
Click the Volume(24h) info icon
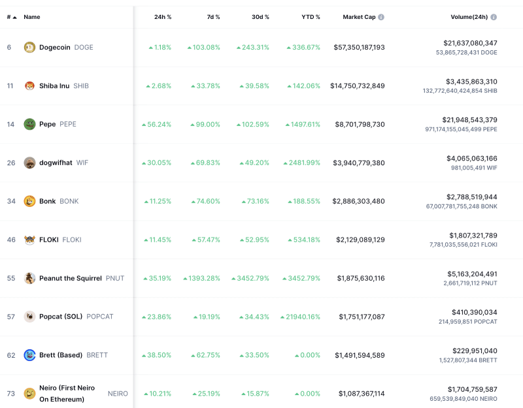pyautogui.click(x=494, y=17)
